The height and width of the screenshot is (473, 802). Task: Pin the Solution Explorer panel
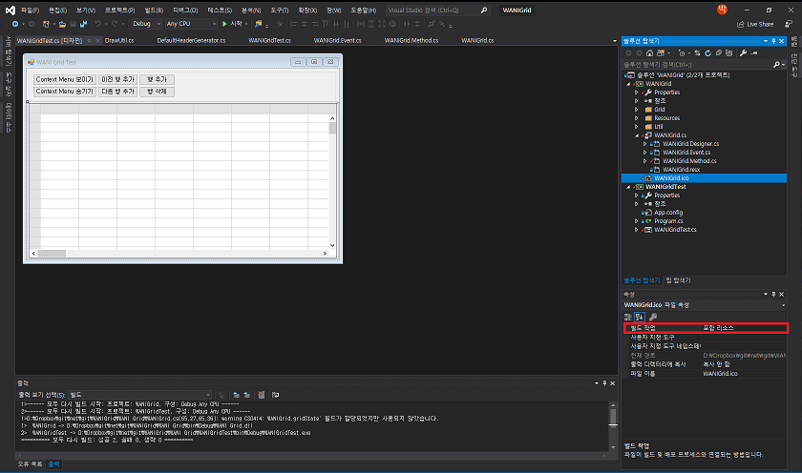pos(773,41)
